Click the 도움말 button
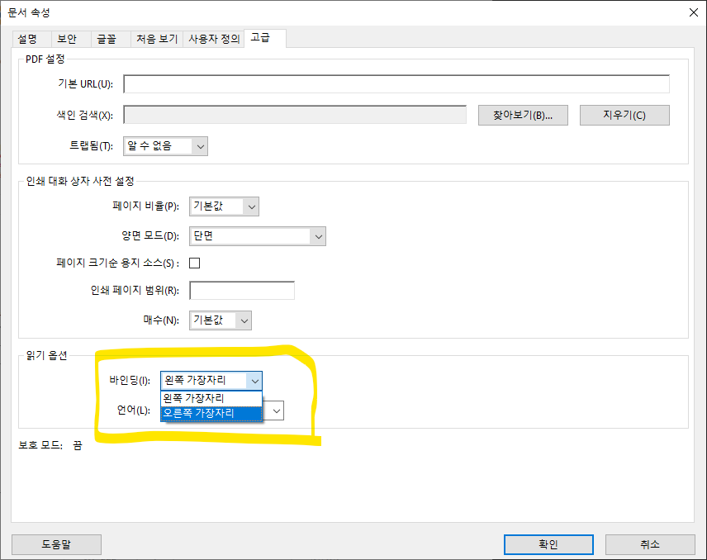The width and height of the screenshot is (707, 560). click(56, 544)
